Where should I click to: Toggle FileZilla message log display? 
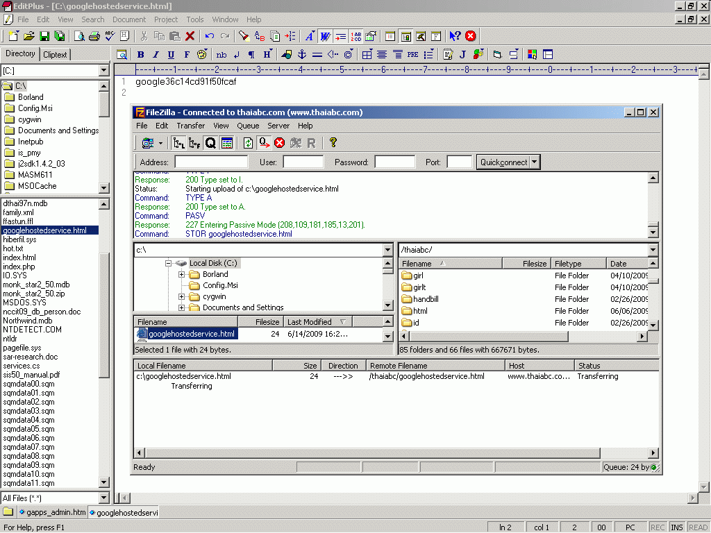tap(227, 143)
